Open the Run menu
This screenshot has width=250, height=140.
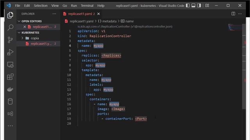point(74,5)
